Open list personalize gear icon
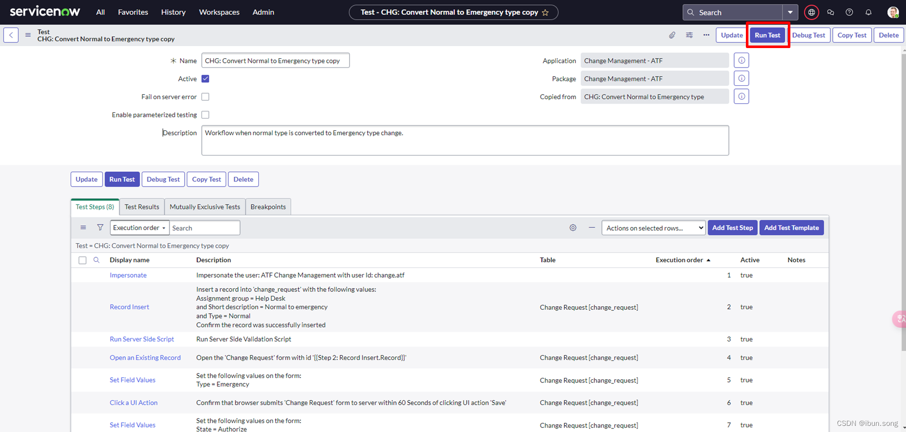The image size is (906, 432). 573,228
